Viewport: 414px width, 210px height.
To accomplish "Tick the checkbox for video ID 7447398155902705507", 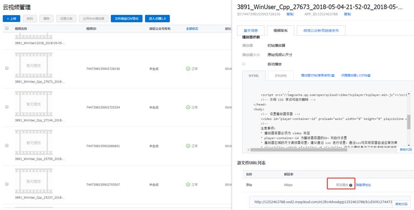I will click(x=7, y=184).
